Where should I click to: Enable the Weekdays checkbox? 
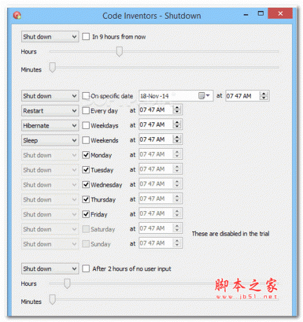pos(86,126)
